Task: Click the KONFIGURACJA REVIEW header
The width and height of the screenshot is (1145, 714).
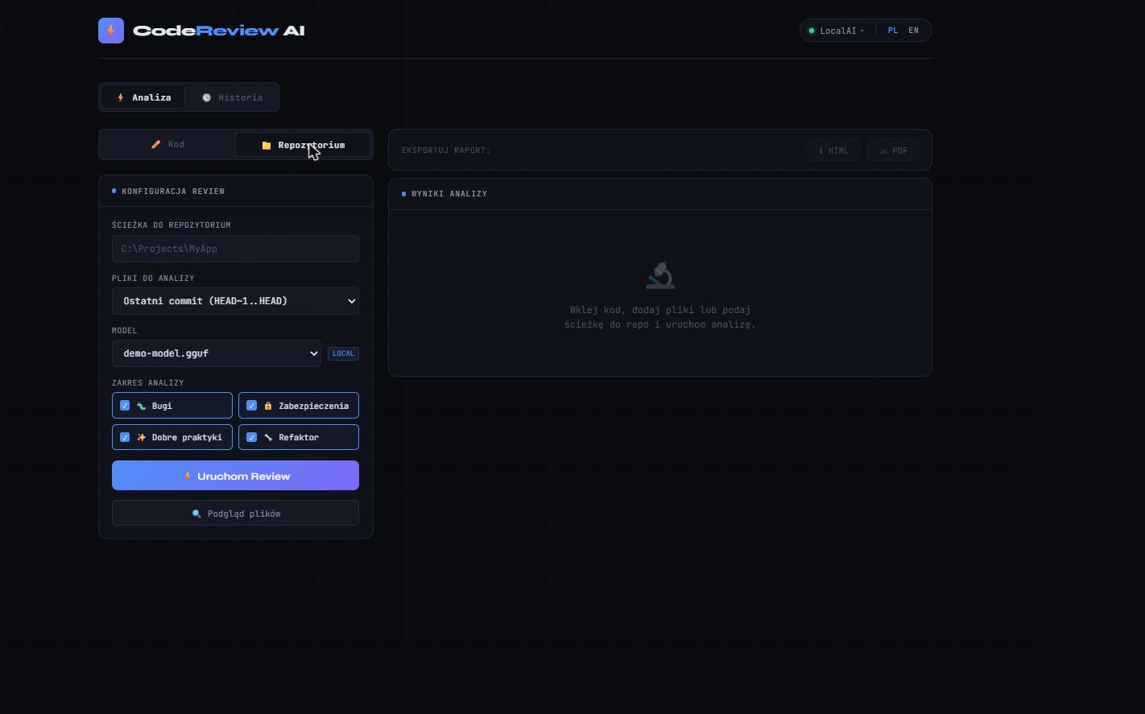Action: click(173, 192)
